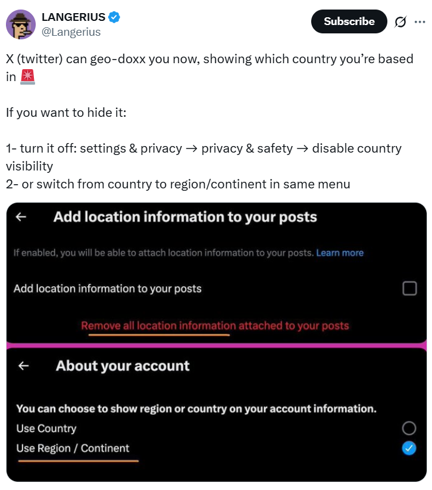Screen dimensions: 432x490
Task: Click the About your account heading
Action: click(123, 366)
